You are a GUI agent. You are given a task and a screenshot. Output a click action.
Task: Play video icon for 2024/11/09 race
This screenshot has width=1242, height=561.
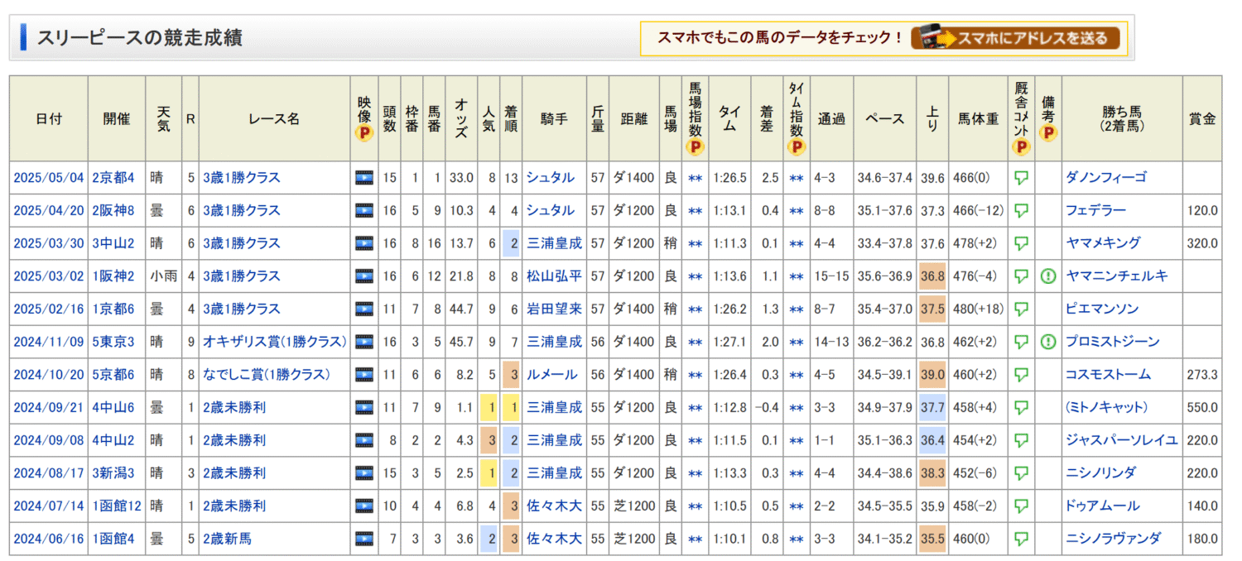click(x=364, y=342)
